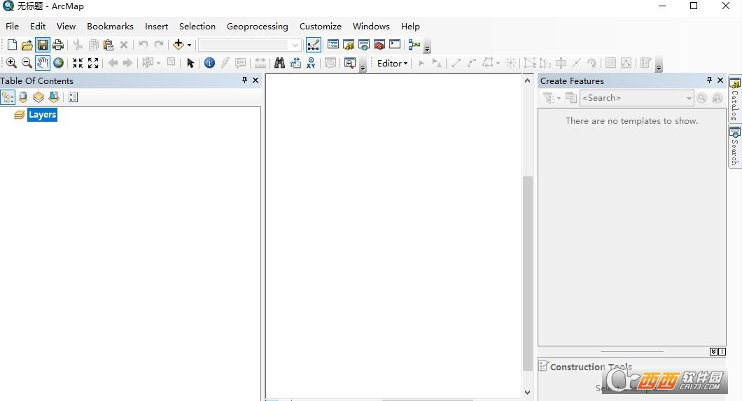Screen dimensions: 742x401
Task: Click the Fixed Zoom Out icon
Action: coord(93,63)
